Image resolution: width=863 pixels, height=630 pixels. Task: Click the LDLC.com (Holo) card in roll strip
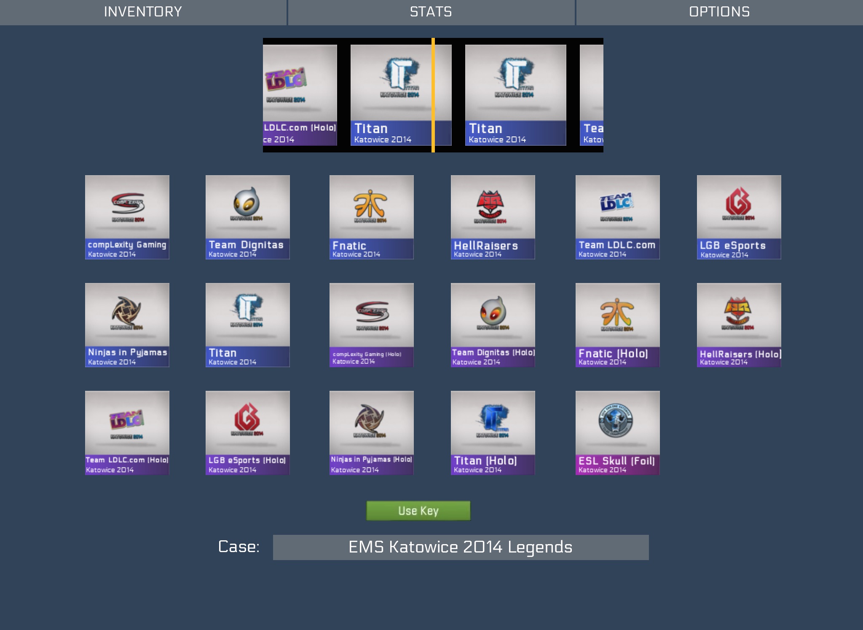pyautogui.click(x=300, y=95)
